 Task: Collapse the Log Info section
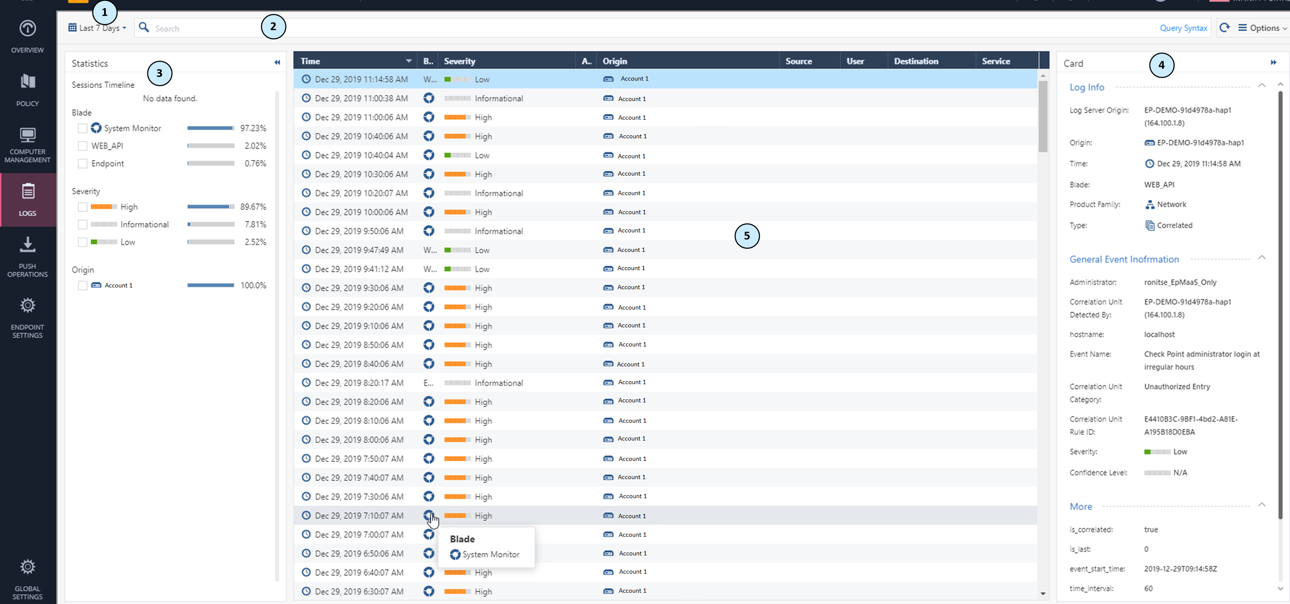pyautogui.click(x=1262, y=86)
